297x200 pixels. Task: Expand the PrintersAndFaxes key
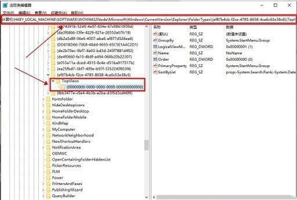[x=43, y=184]
